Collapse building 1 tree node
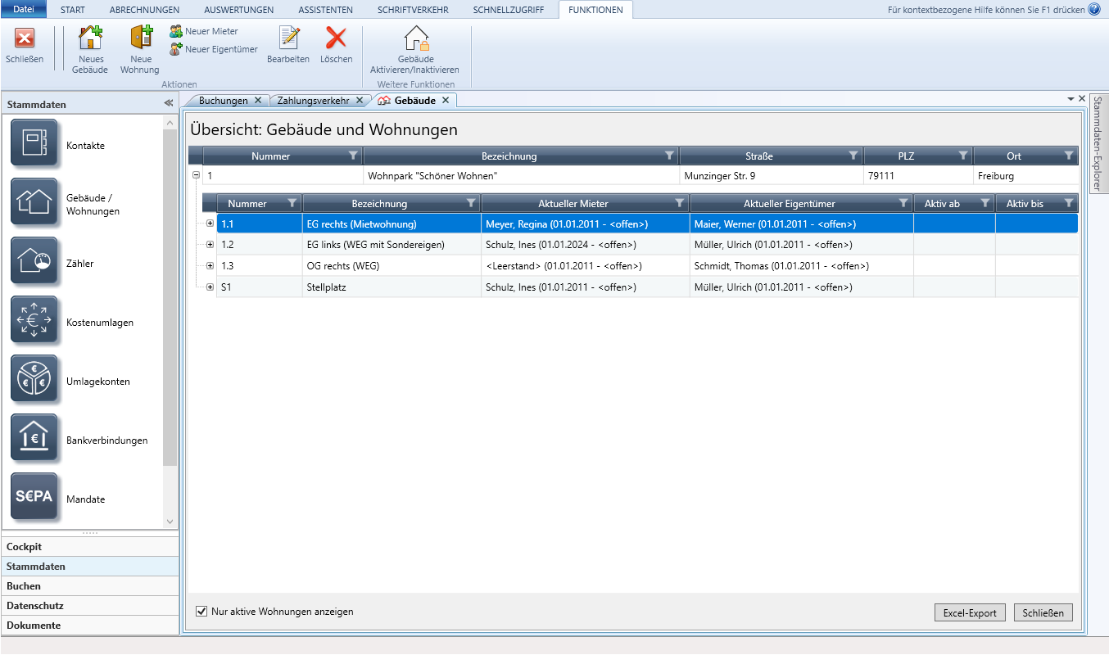The width and height of the screenshot is (1109, 655). tap(196, 175)
